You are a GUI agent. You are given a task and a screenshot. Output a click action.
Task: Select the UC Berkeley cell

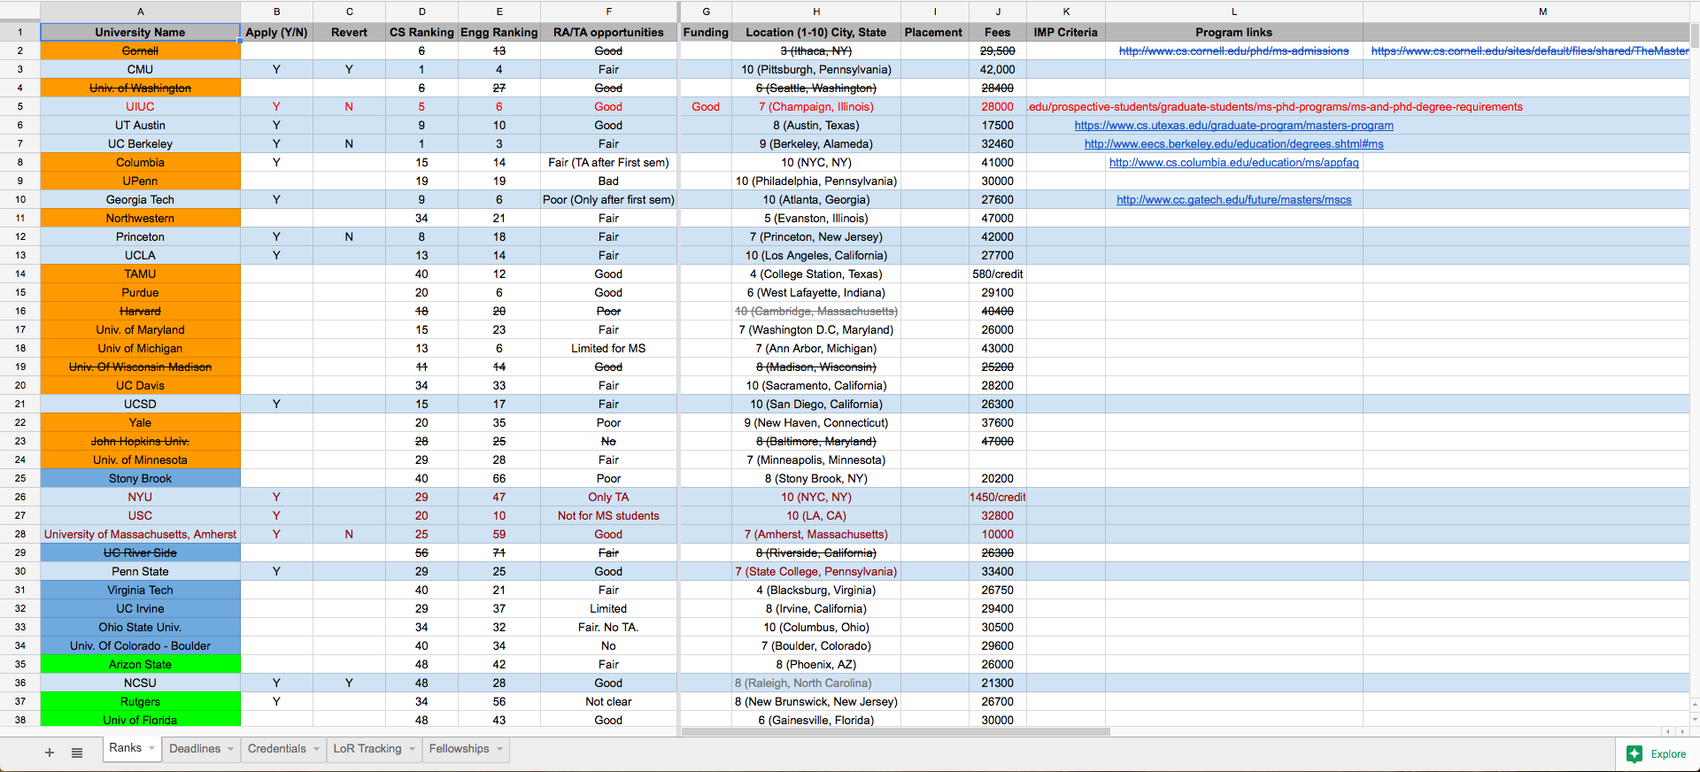140,144
